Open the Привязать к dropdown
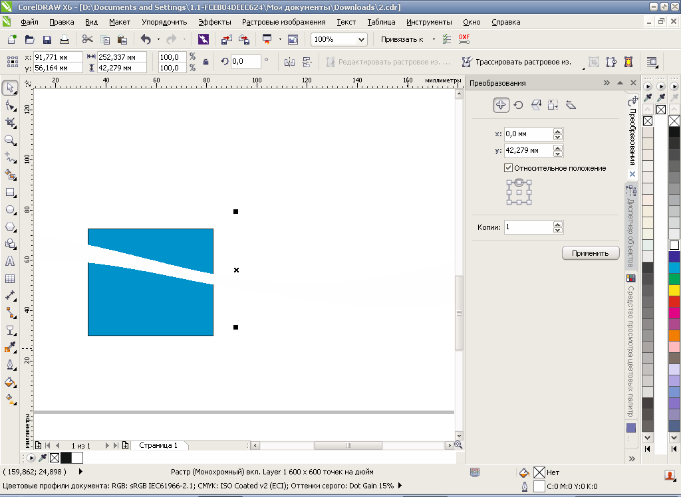The width and height of the screenshot is (681, 497). 434,39
